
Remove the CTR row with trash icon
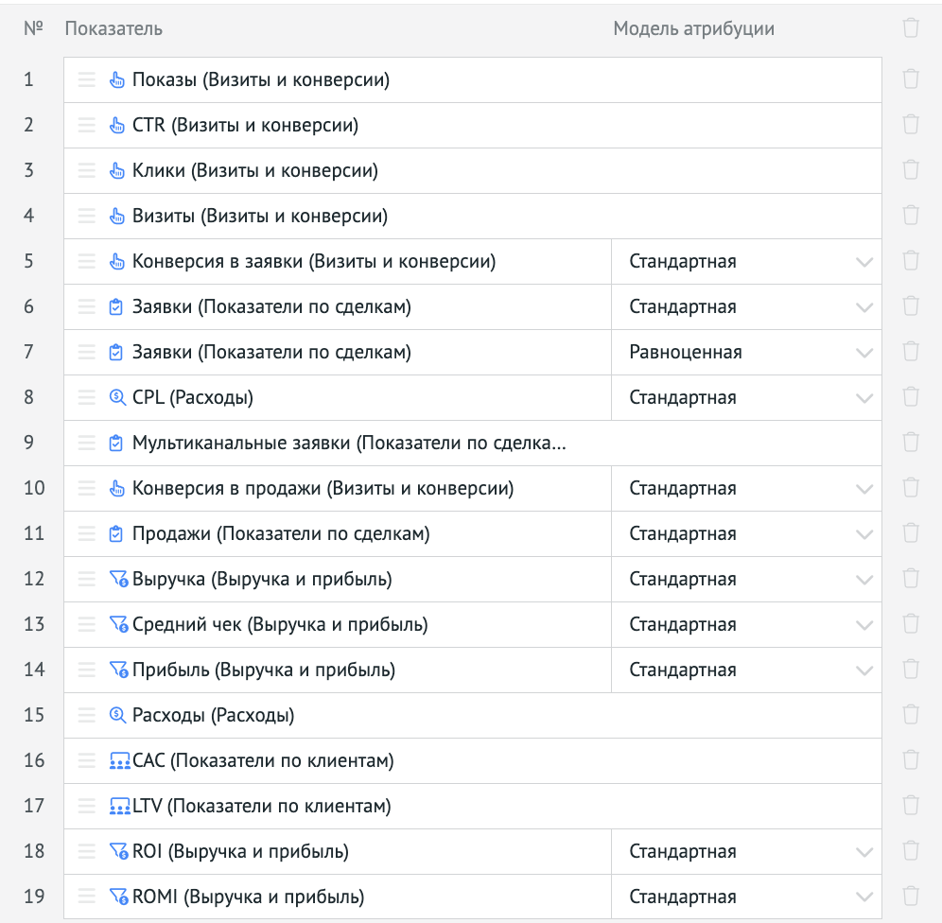pos(911,125)
